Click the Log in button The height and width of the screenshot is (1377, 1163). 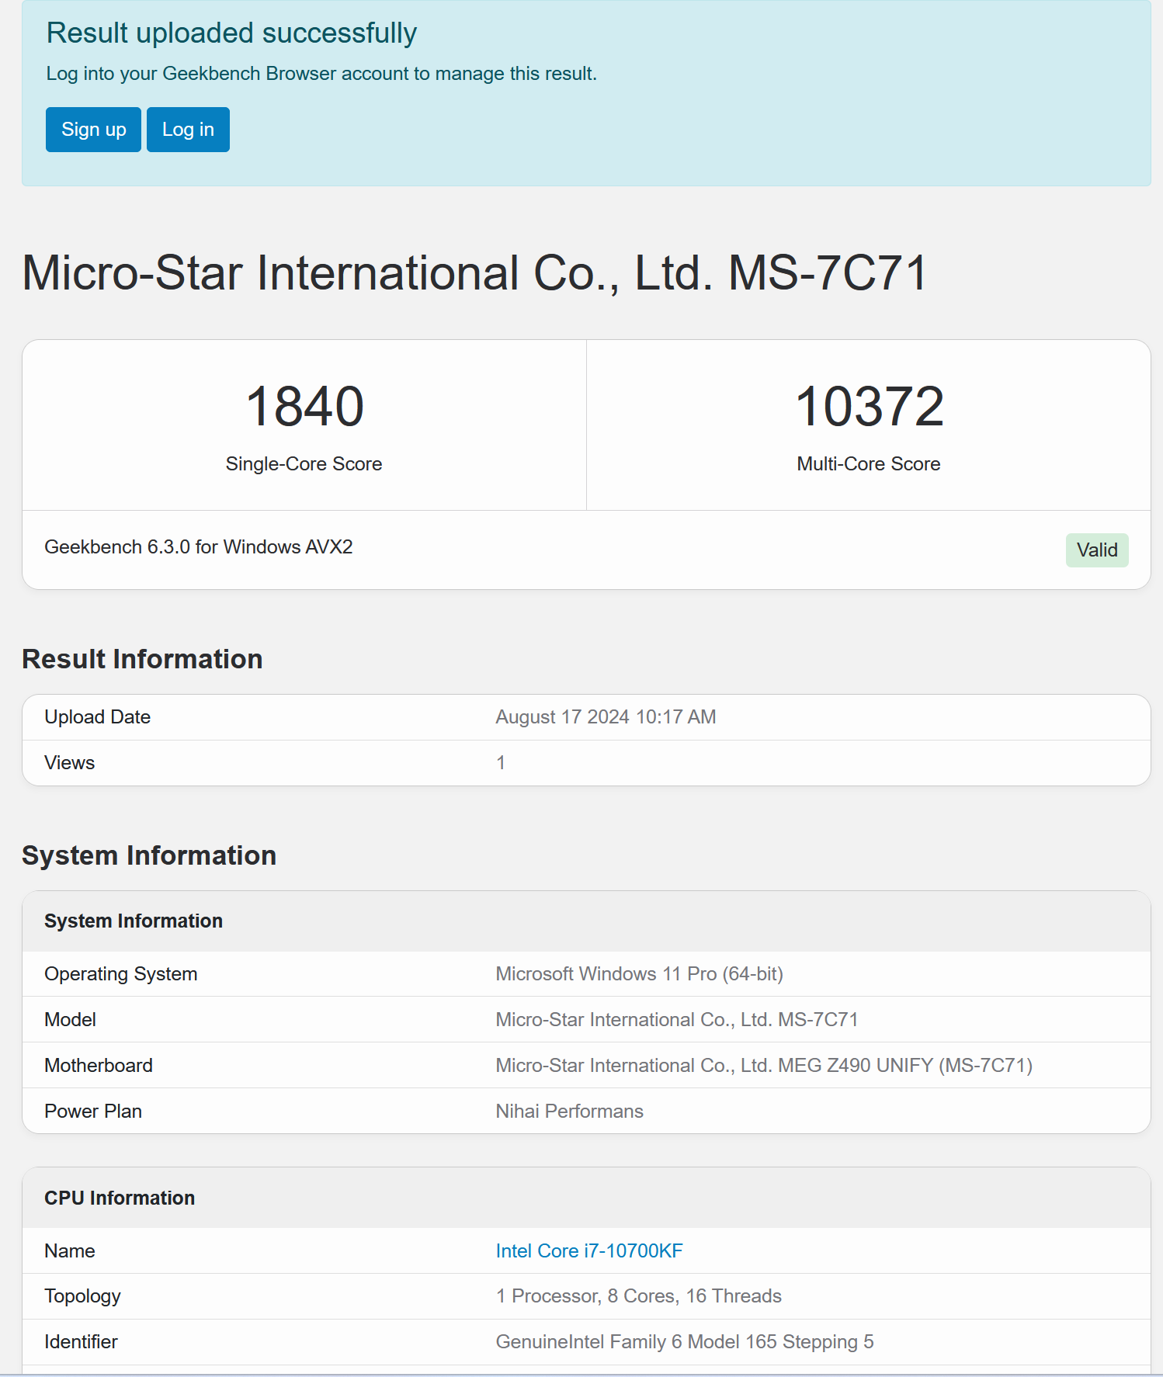[x=188, y=130]
